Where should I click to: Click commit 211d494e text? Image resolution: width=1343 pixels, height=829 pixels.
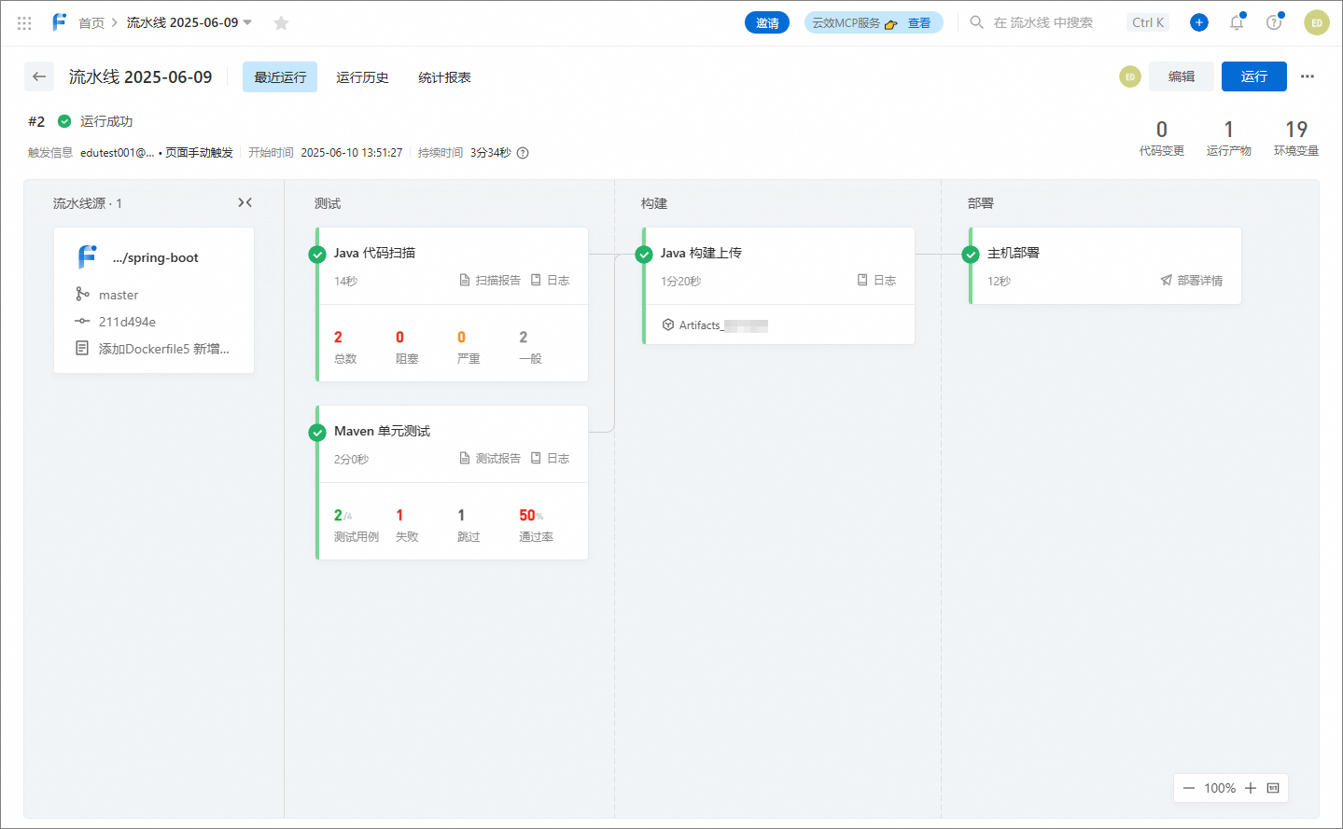127,322
